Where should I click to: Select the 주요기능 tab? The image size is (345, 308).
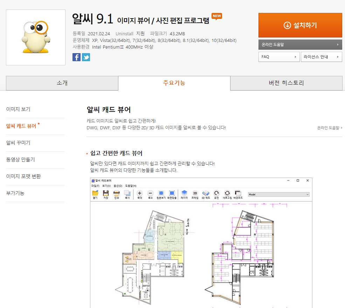174,83
